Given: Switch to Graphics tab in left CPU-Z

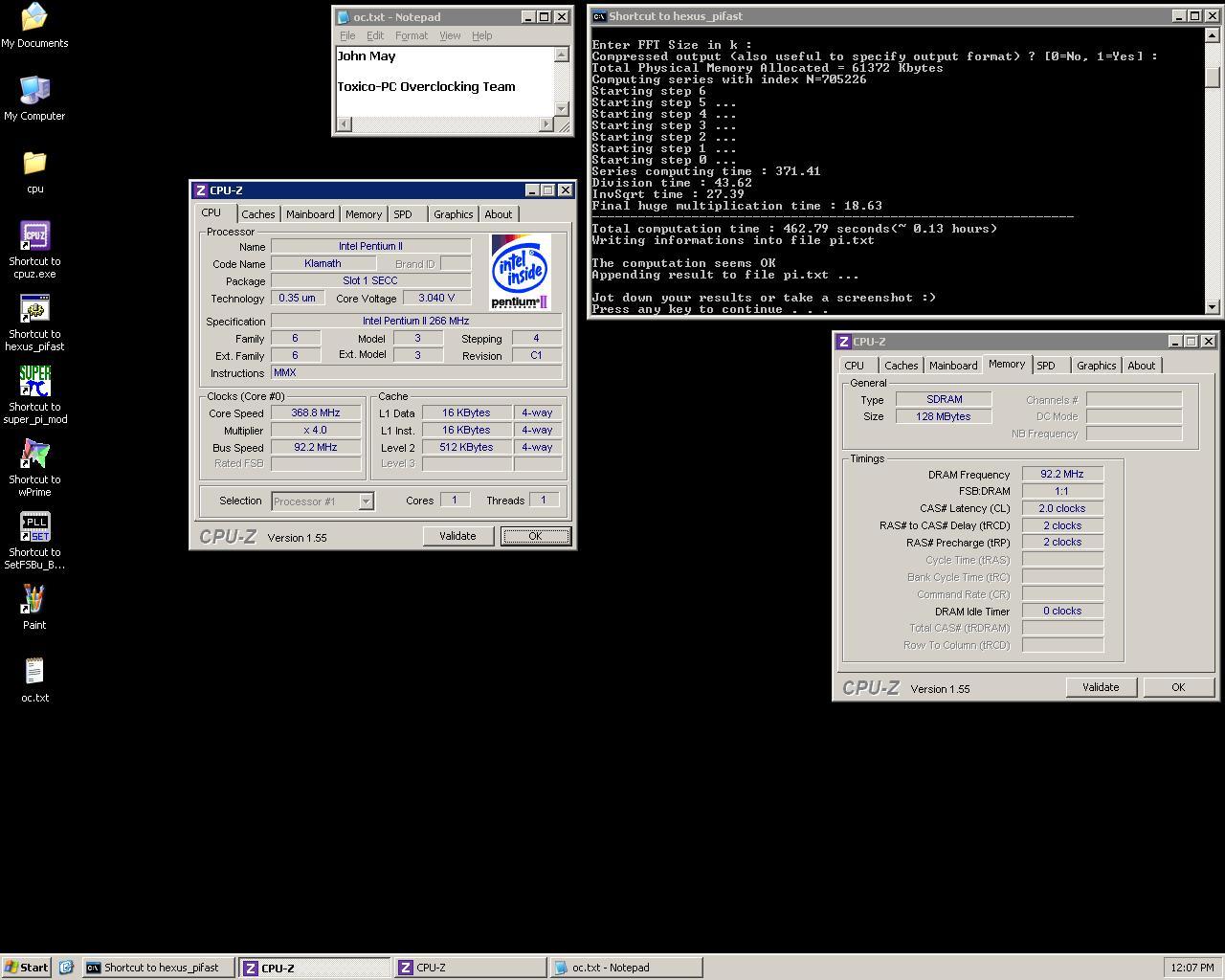Looking at the screenshot, I should [x=453, y=214].
